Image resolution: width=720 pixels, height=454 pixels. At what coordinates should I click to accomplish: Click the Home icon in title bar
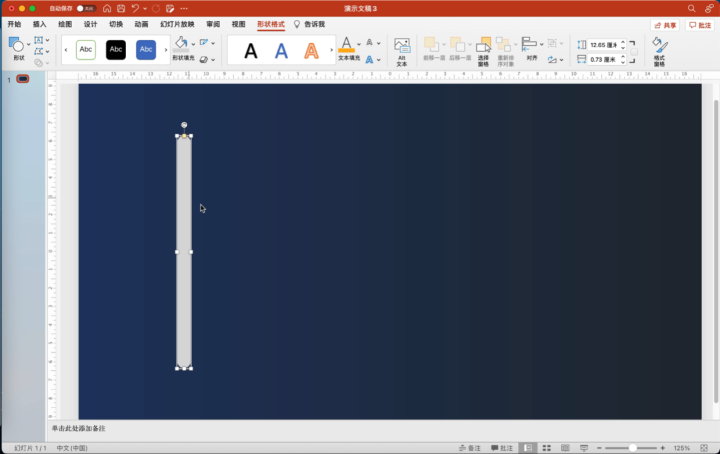pos(107,9)
